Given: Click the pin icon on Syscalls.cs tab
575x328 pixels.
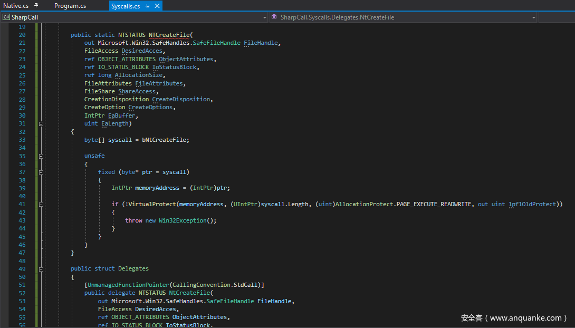Looking at the screenshot, I should (x=147, y=6).
